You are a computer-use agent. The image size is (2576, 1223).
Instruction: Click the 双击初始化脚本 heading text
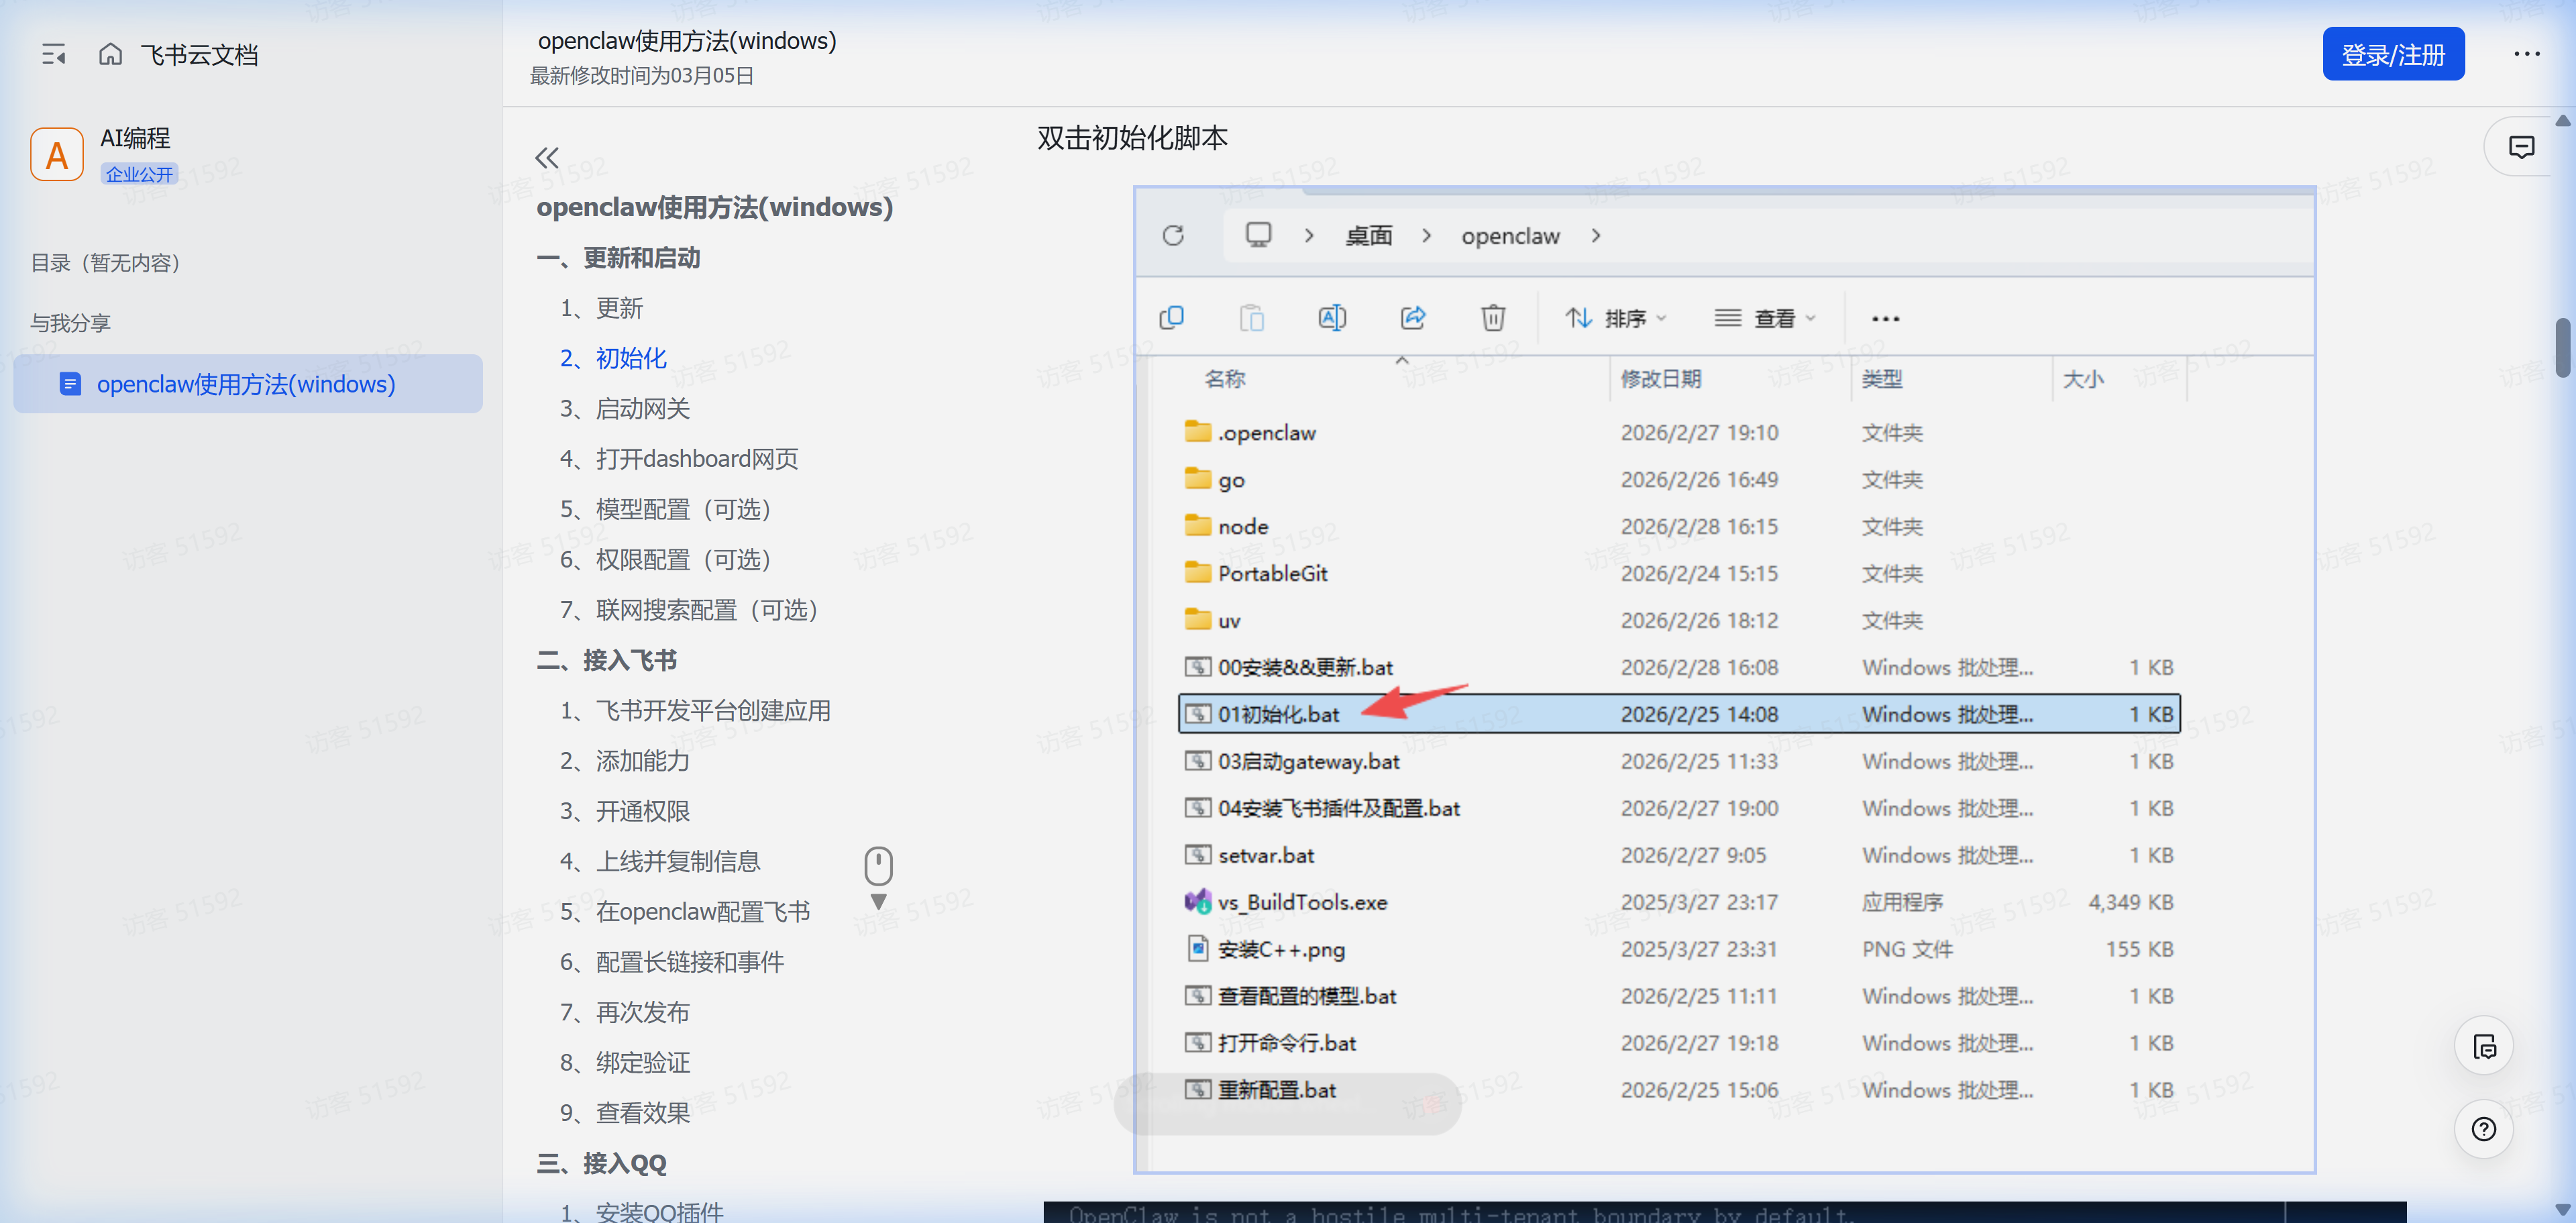tap(1132, 138)
